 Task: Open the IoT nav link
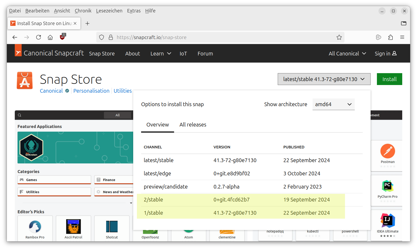click(x=183, y=54)
